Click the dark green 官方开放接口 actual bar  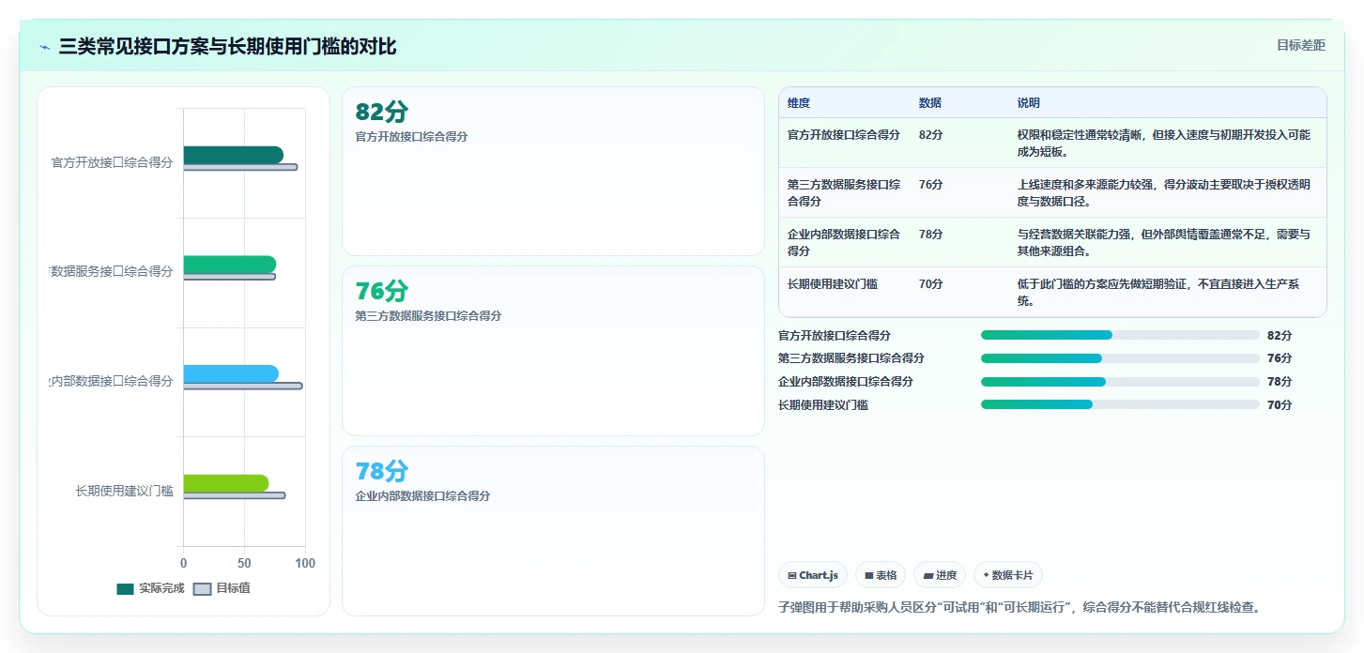[x=233, y=155]
